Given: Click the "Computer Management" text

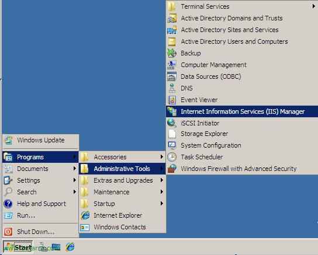Looking at the screenshot, I should coord(214,65).
